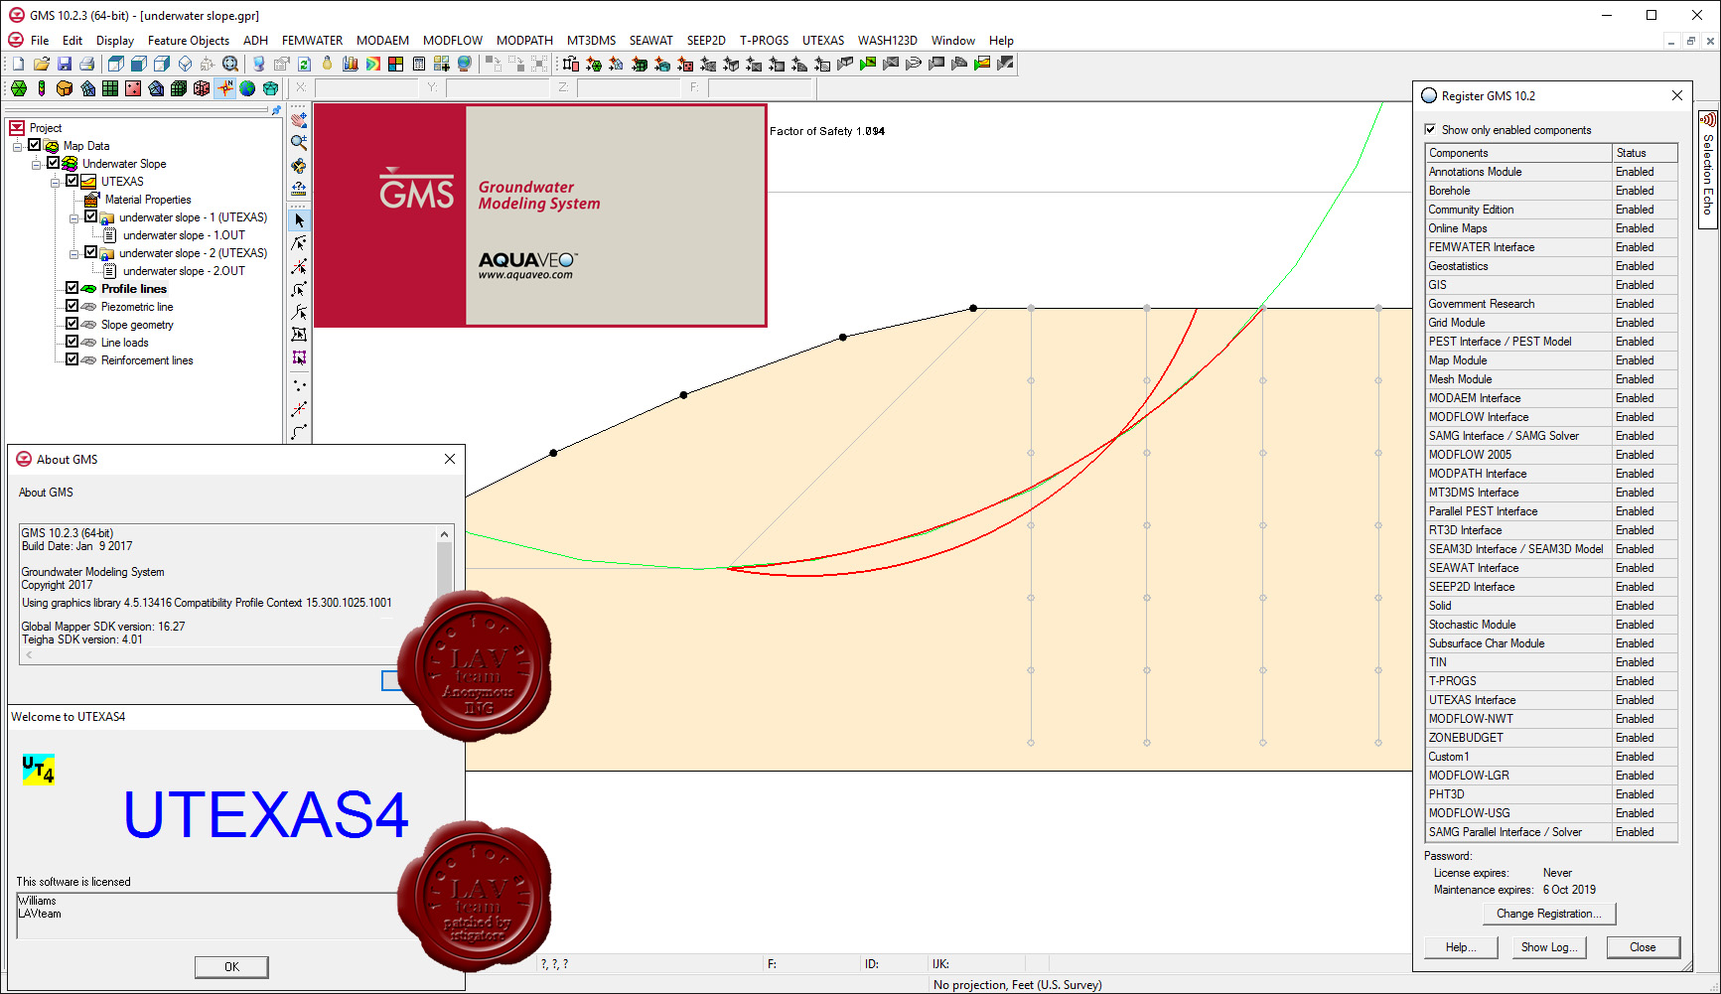This screenshot has height=994, width=1721.
Task: Open the UTEXAS menu
Action: pos(823,41)
